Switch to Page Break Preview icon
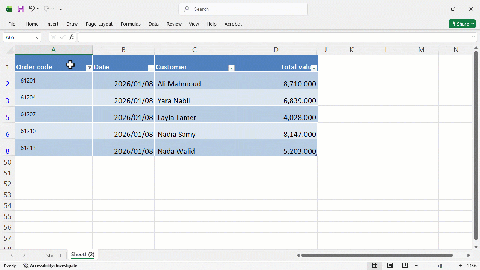 click(405, 265)
